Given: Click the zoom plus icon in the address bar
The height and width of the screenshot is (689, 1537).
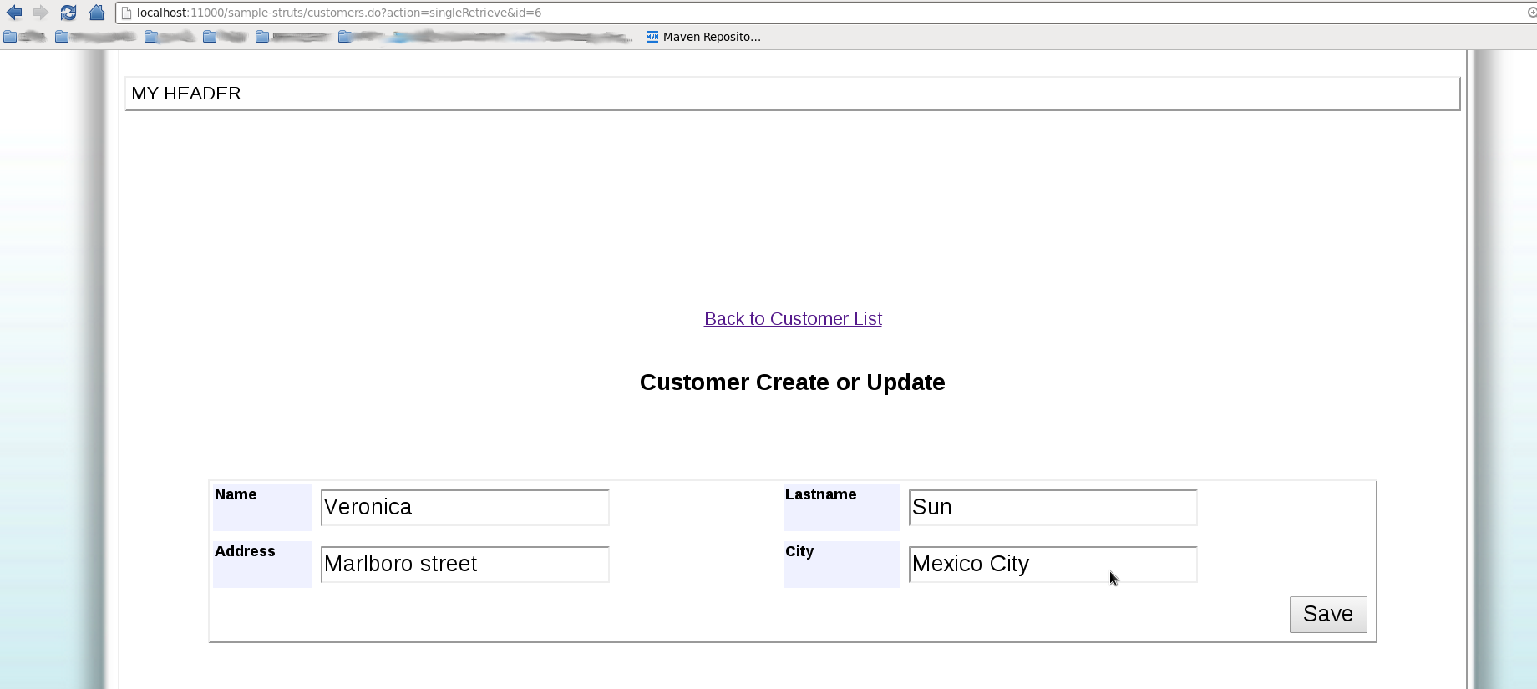Looking at the screenshot, I should pyautogui.click(x=1531, y=13).
